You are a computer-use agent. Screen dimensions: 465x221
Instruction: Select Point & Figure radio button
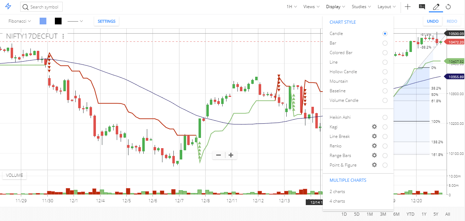[x=385, y=165]
